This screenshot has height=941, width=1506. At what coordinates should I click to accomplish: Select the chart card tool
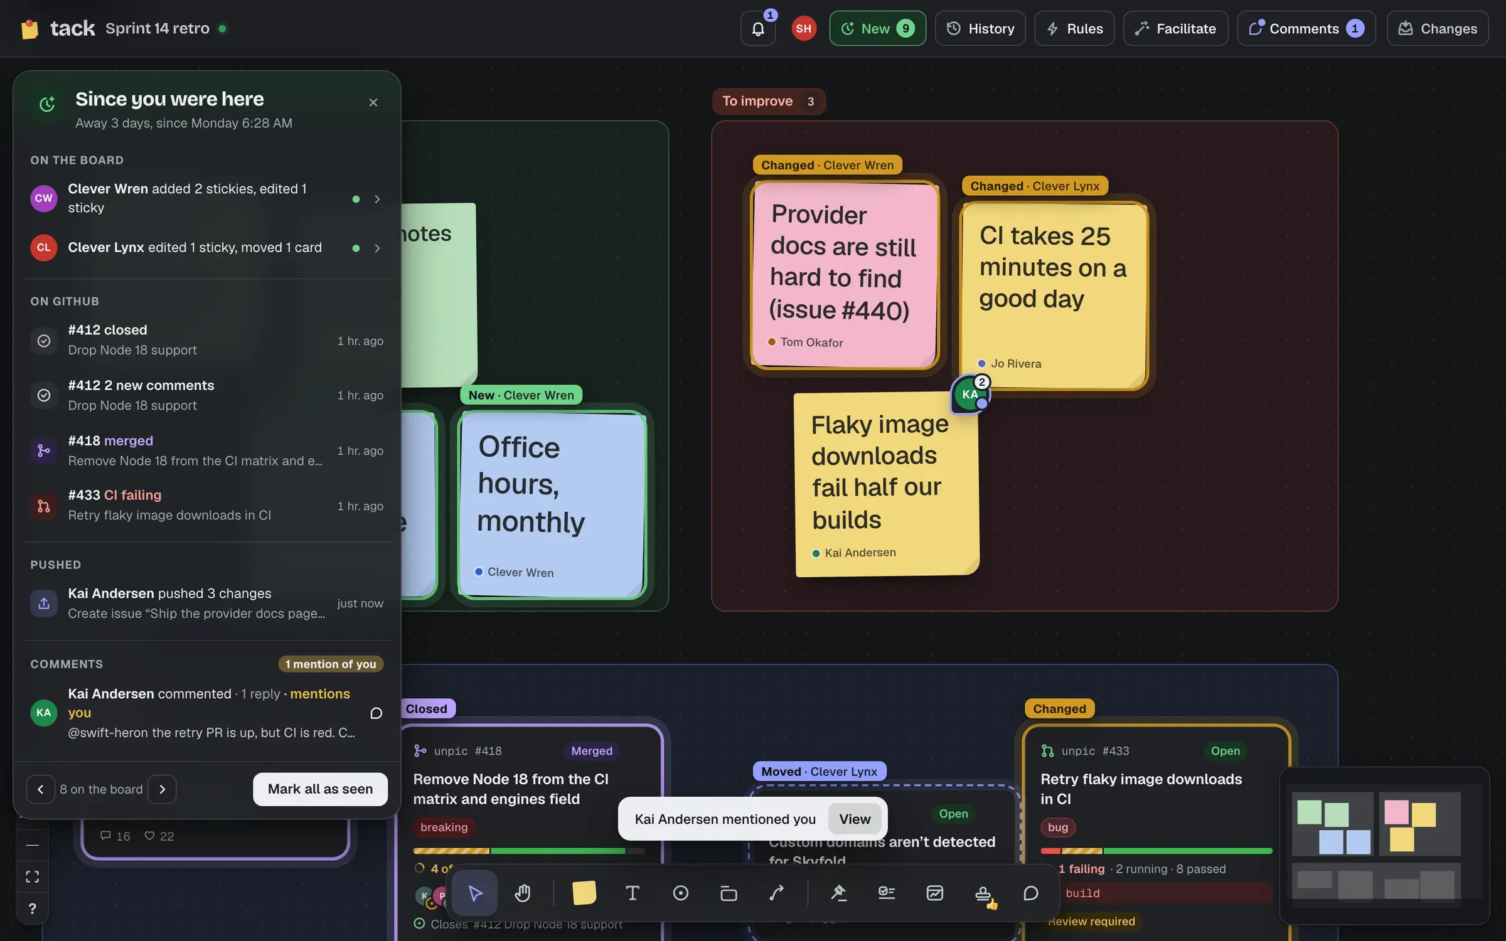(935, 893)
